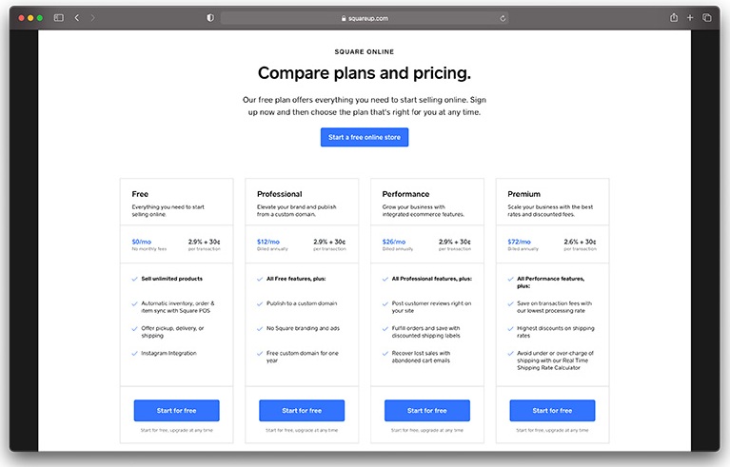730x467 pixels.
Task: Click All Professional features, plus: text
Action: (x=431, y=279)
